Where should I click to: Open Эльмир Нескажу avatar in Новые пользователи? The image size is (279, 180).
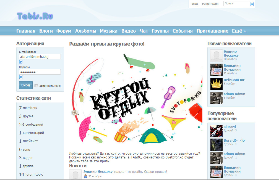(216, 56)
